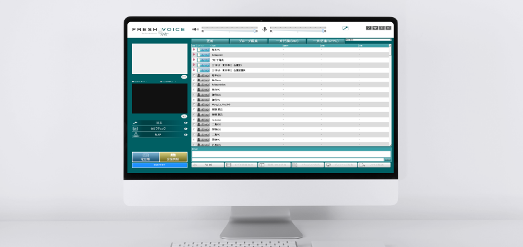Open the 電話帳 phonebook button

point(145,157)
